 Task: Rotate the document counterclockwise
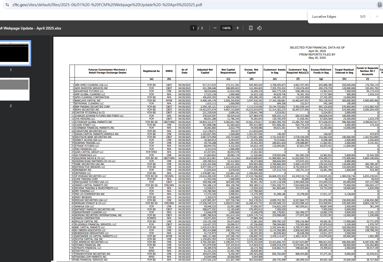259,28
